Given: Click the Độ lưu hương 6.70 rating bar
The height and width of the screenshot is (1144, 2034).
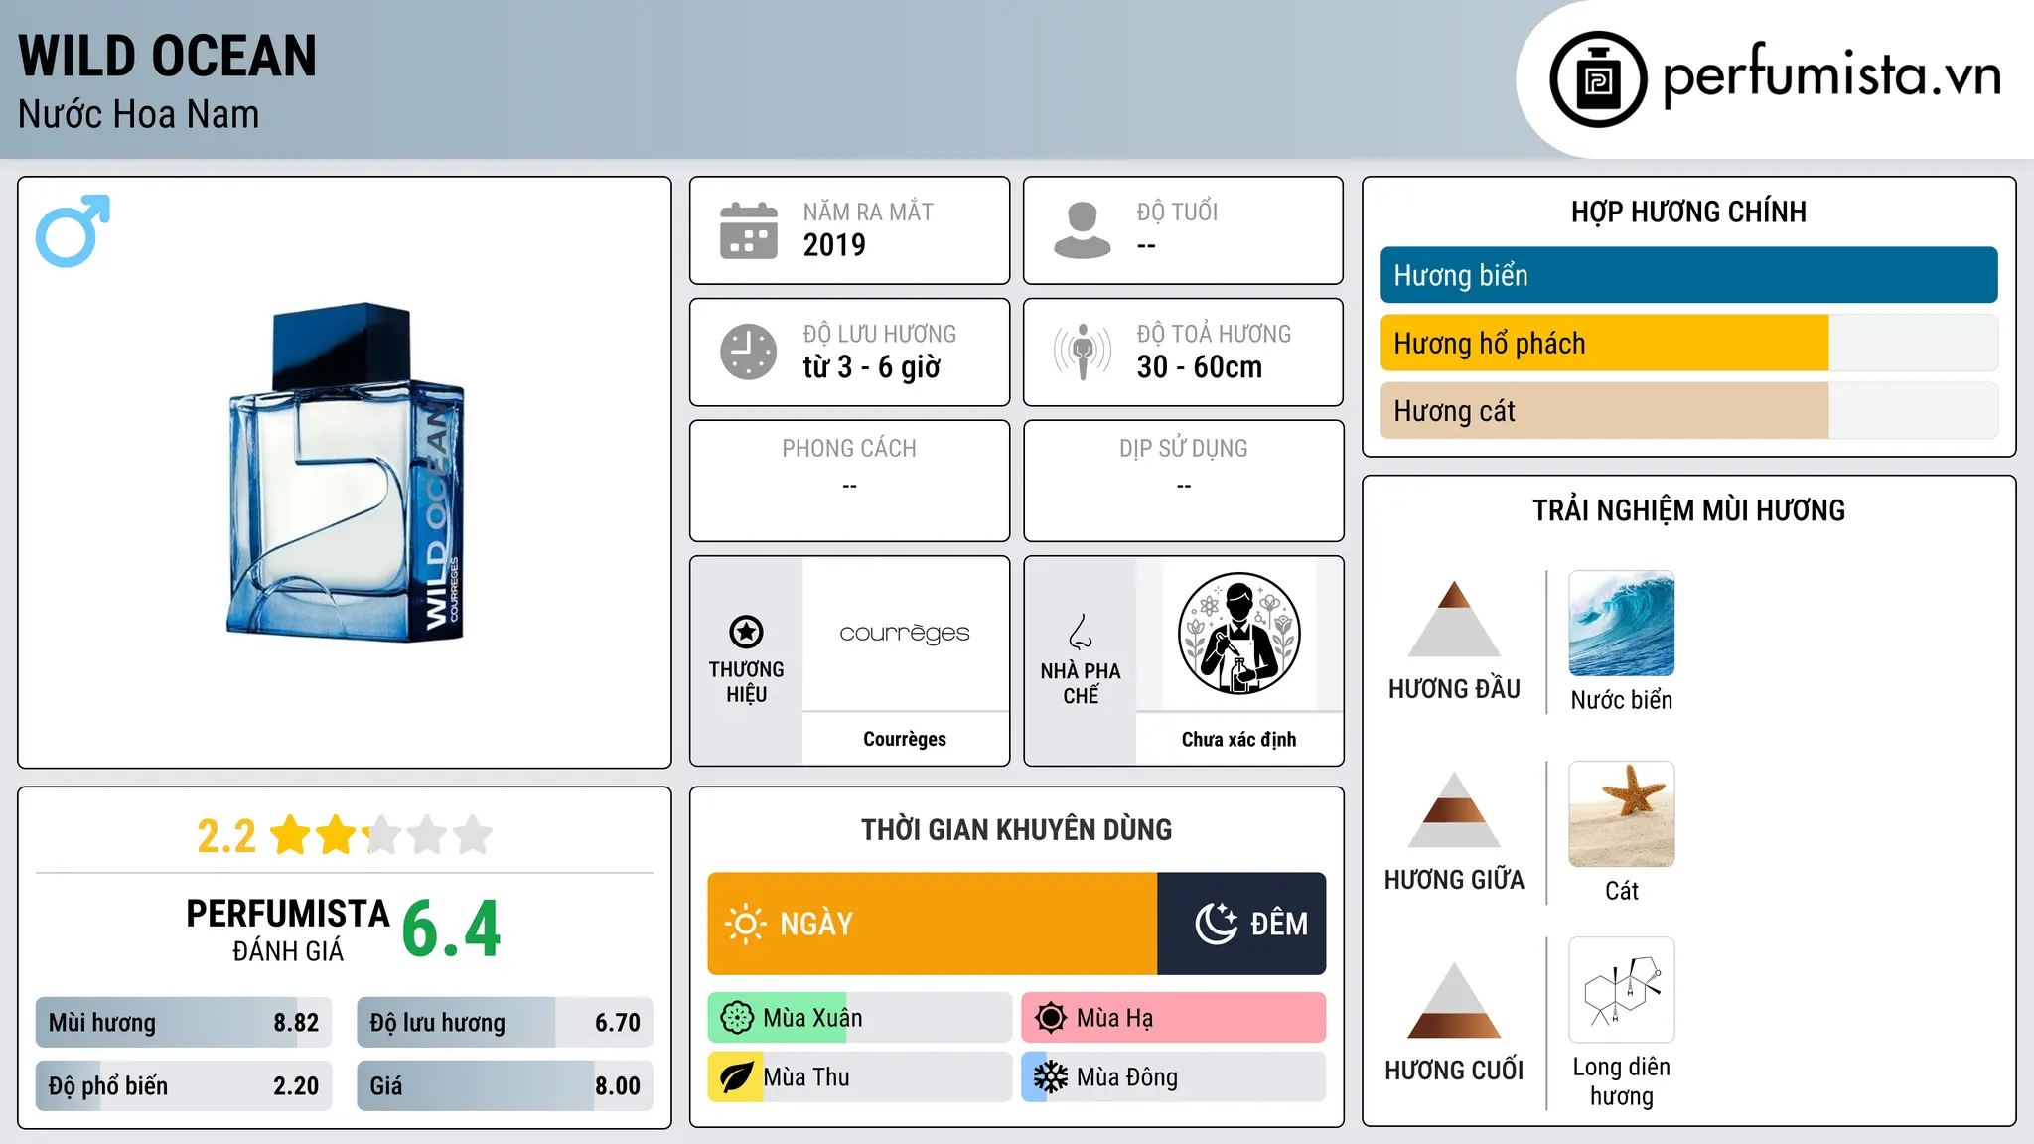Looking at the screenshot, I should point(506,1023).
